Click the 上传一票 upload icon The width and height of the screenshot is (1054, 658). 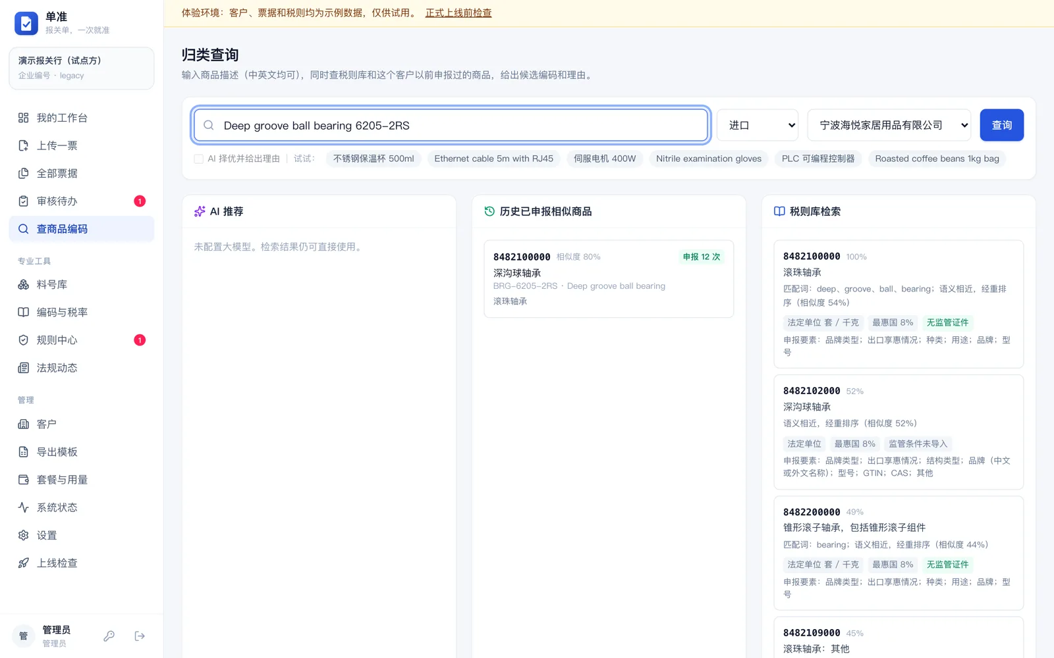24,145
